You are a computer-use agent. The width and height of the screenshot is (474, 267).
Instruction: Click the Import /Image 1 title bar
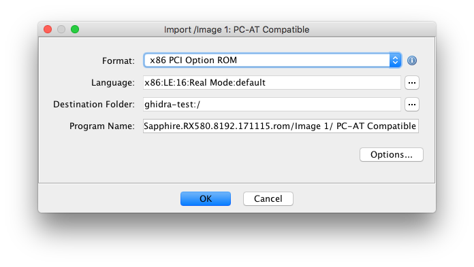237,30
